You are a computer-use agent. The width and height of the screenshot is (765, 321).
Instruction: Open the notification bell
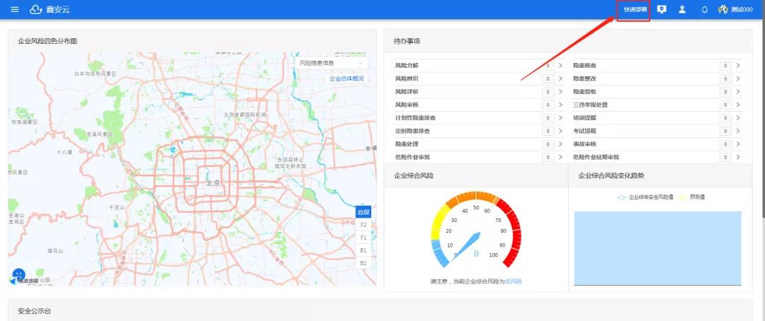[x=704, y=9]
